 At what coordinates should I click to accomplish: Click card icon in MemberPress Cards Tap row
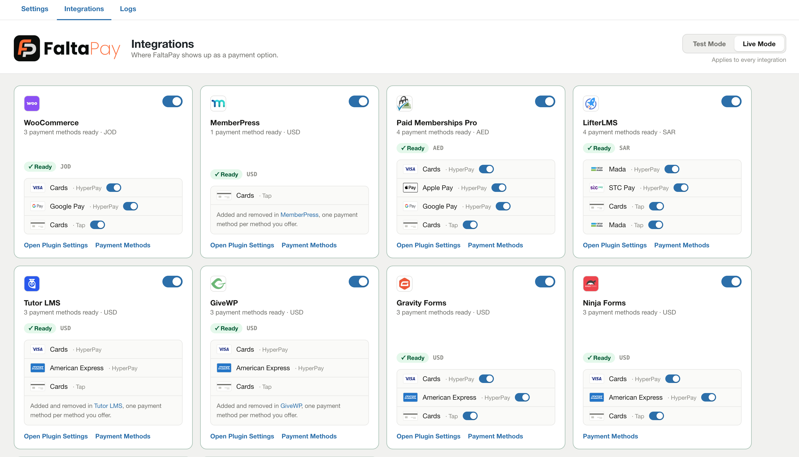click(x=224, y=196)
